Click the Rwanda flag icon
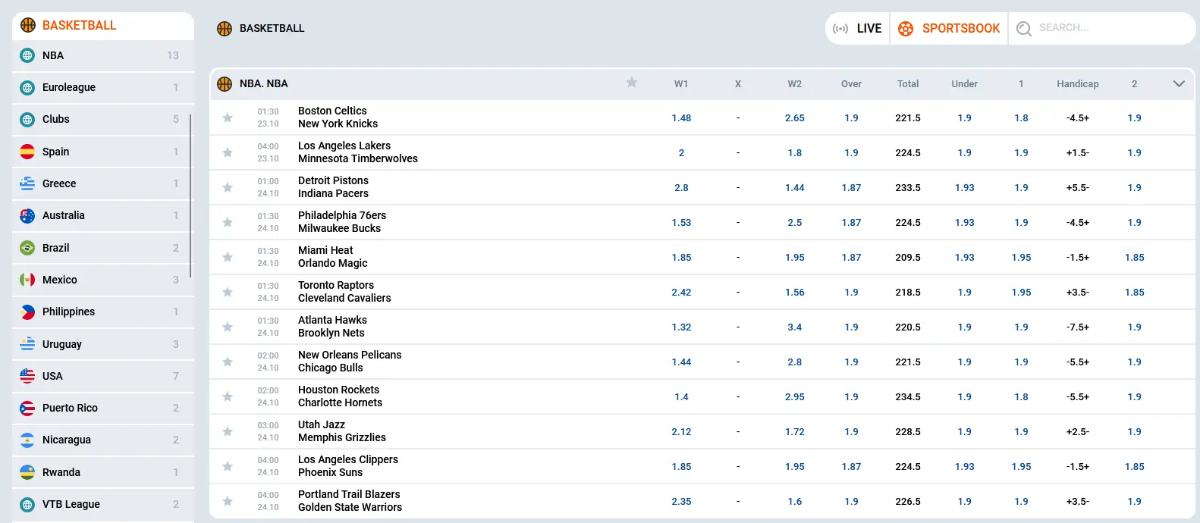This screenshot has height=523, width=1200. 27,472
